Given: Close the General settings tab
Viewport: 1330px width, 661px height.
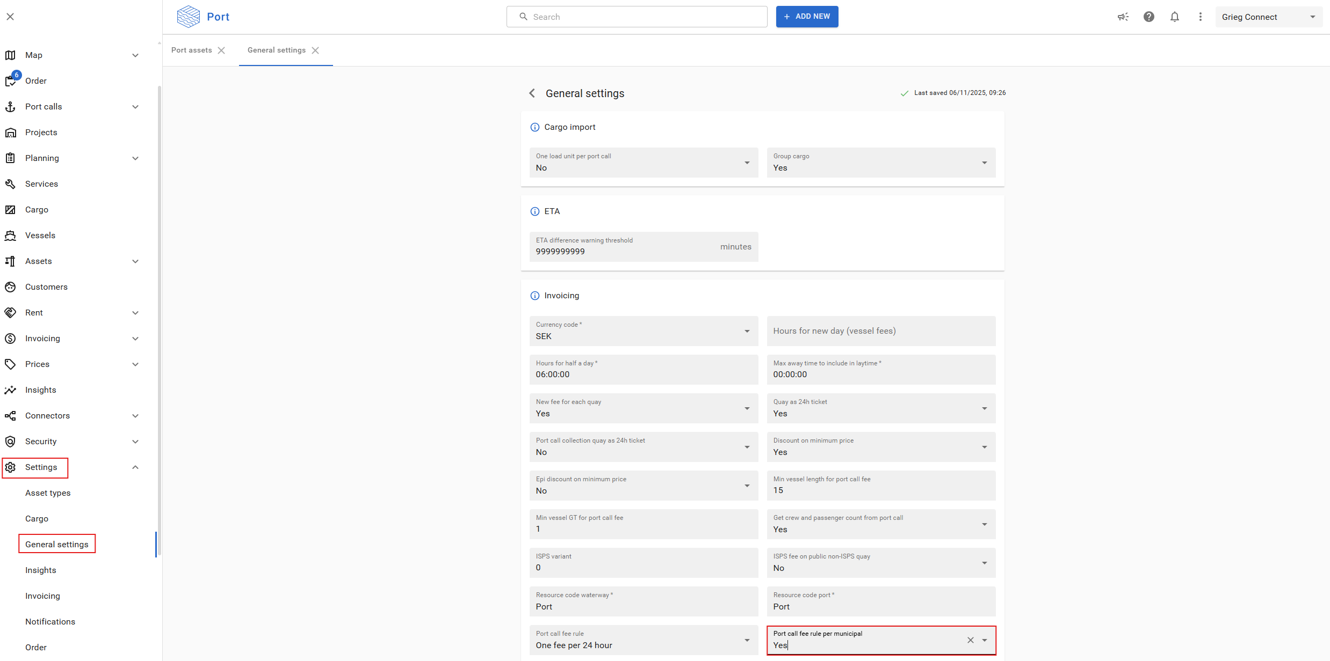Looking at the screenshot, I should [x=315, y=50].
